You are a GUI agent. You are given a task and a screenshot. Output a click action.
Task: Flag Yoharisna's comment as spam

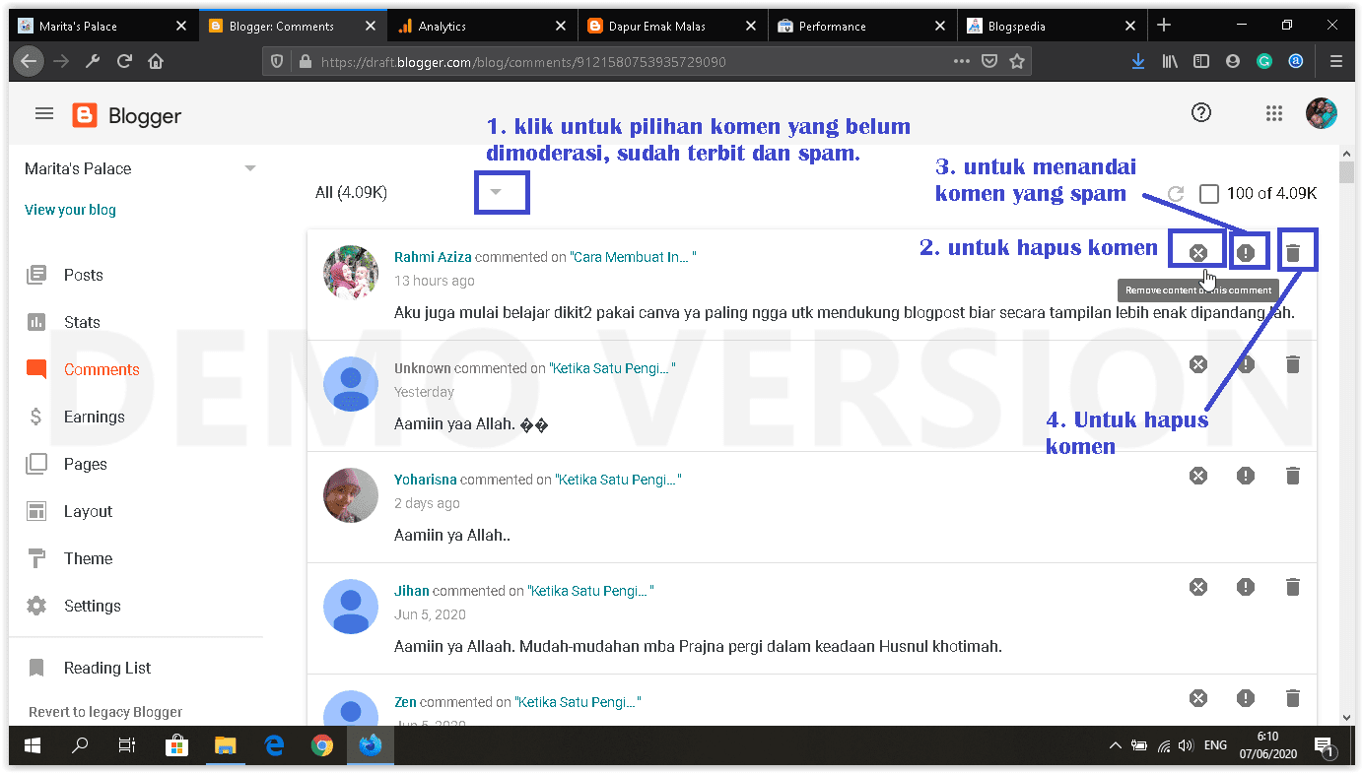[1246, 476]
